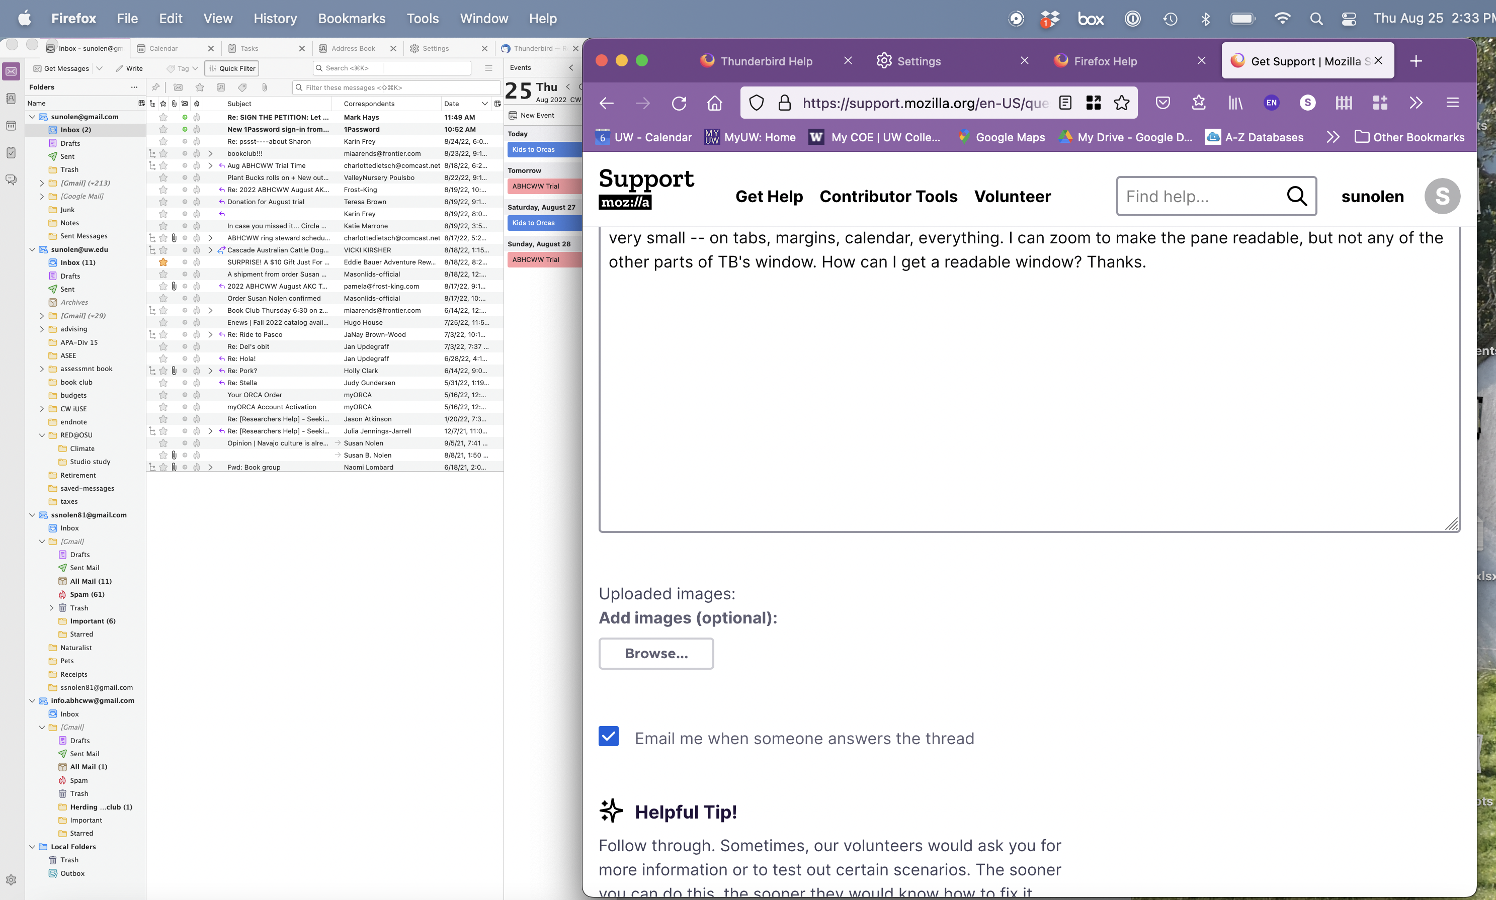1496x900 pixels.
Task: Open the Bookmarks menu in menu bar
Action: tap(351, 18)
